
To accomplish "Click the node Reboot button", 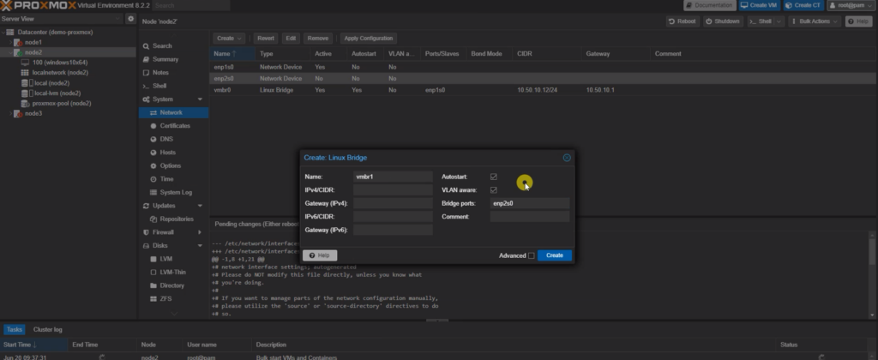I will [682, 21].
